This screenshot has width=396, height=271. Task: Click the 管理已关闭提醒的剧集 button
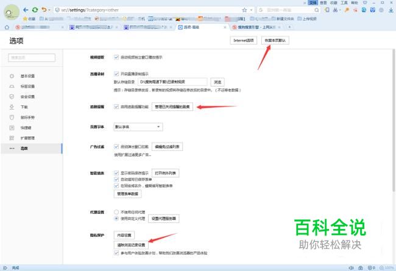click(x=172, y=107)
